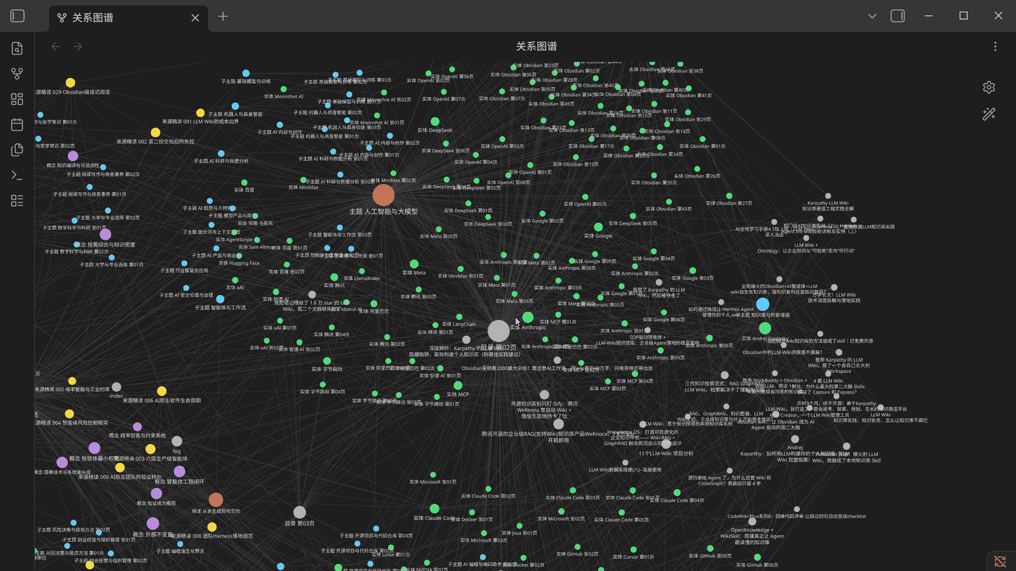Select the yellow 来源精读 002 node
This screenshot has width=1016, height=571.
(156, 132)
